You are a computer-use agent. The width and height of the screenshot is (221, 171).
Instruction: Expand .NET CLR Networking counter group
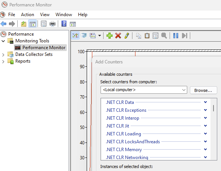(205, 157)
